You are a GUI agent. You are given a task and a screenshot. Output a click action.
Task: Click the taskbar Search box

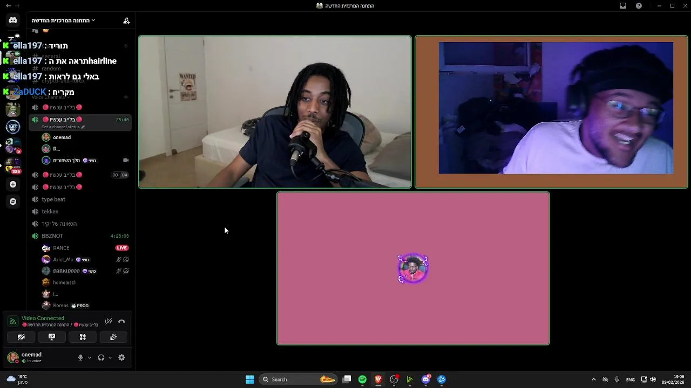(299, 379)
